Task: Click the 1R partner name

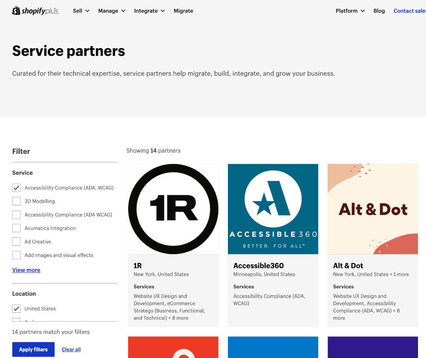Action: pyautogui.click(x=138, y=266)
